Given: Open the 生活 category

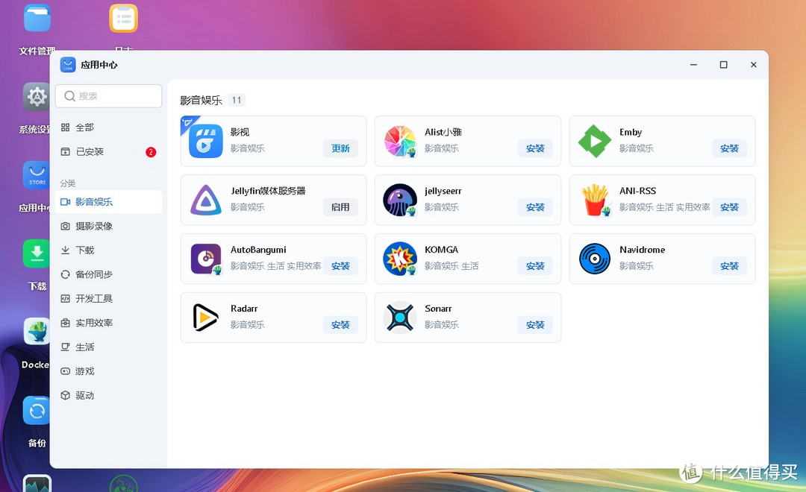Looking at the screenshot, I should click(x=108, y=347).
